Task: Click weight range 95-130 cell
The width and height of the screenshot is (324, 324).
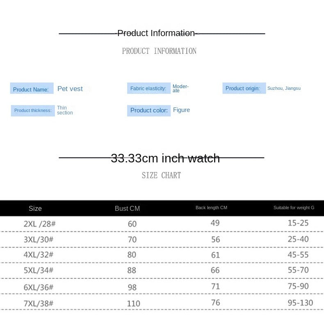Action: 300,303
